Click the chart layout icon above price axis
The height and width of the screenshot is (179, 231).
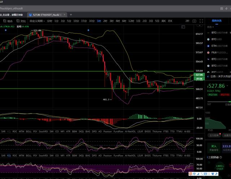(x=183, y=27)
